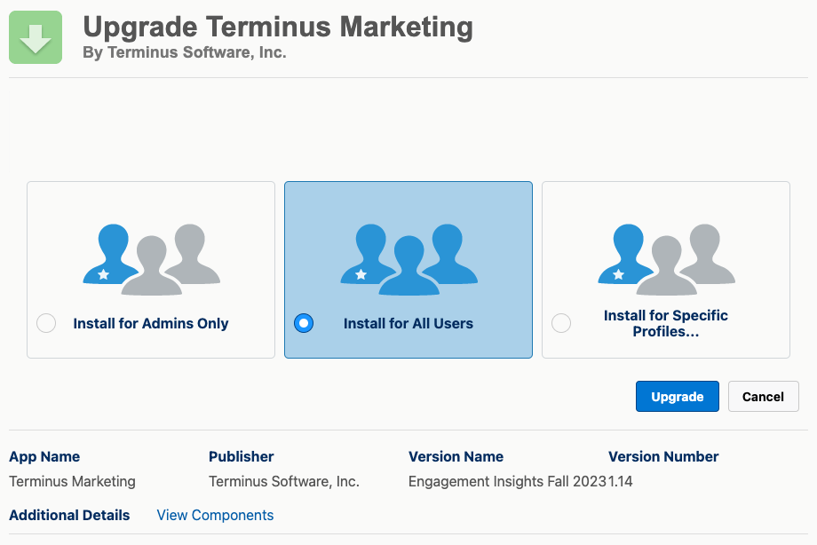Click the Admins Only people icon
The height and width of the screenshot is (545, 817).
152,259
